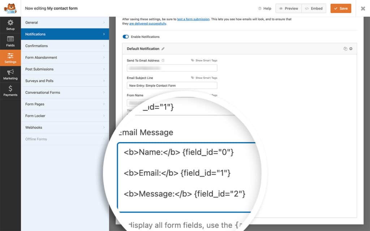Click the Embed button
This screenshot has height=231, width=370.
[x=314, y=8]
